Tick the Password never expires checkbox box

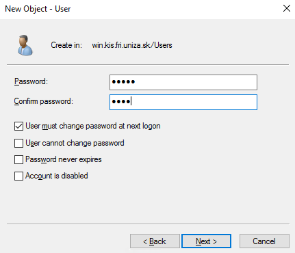(18, 159)
